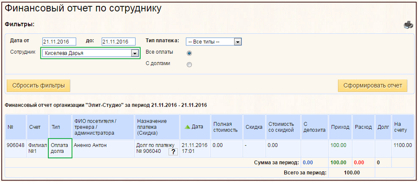
Task: Open the Тип платежа dropdown
Action: [x=214, y=42]
